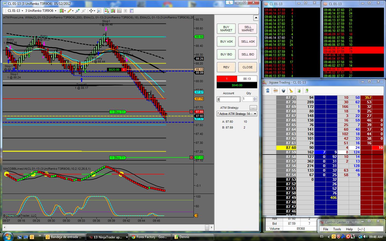Click the BUY ASK button
The height and width of the screenshot is (241, 386).
pos(226,42)
